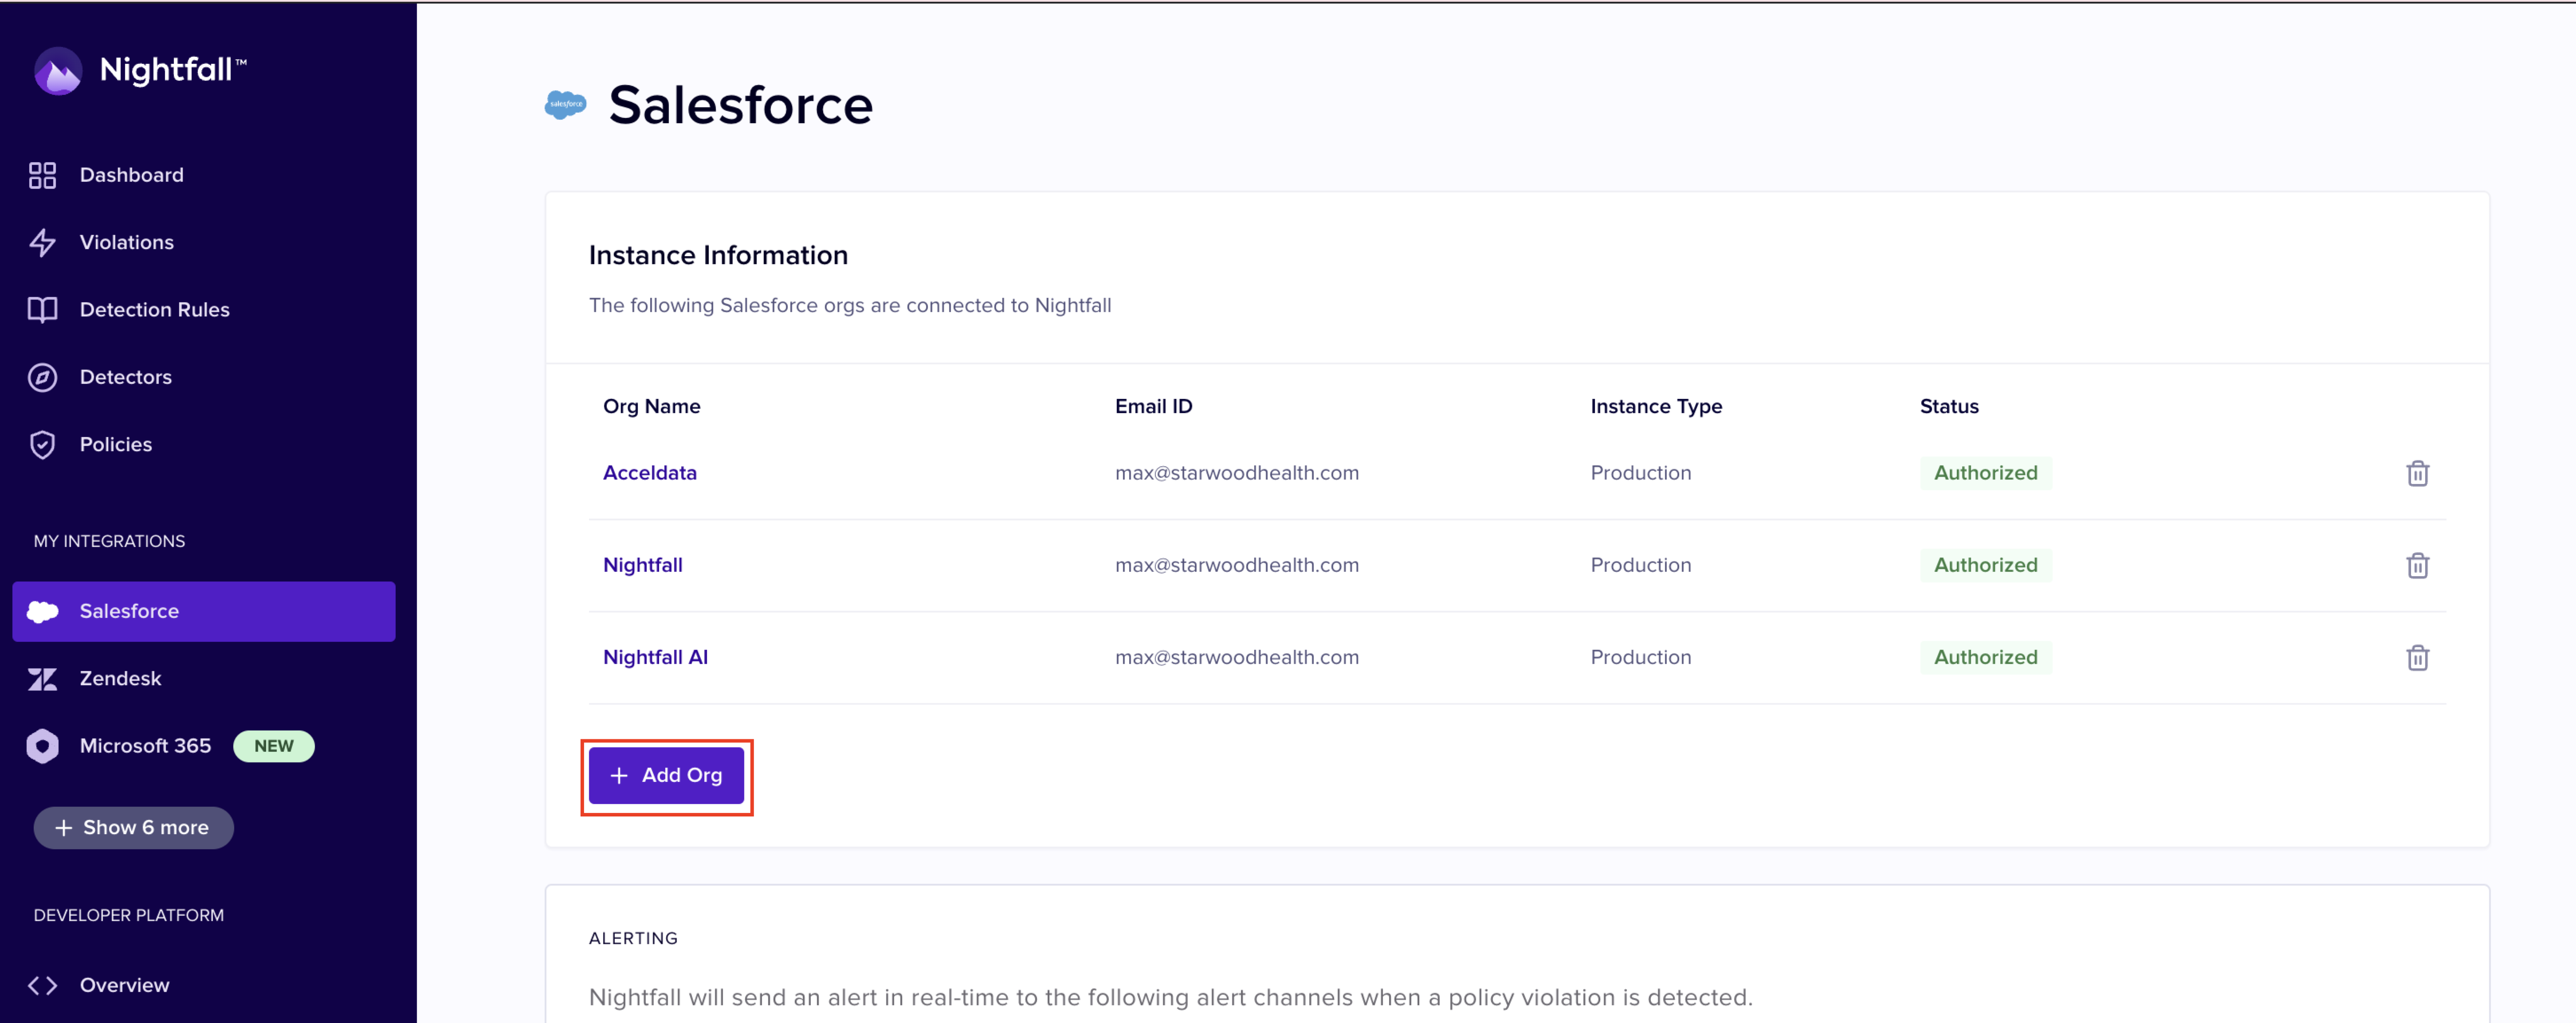The image size is (2576, 1023).
Task: Click the Add Org button
Action: (666, 775)
